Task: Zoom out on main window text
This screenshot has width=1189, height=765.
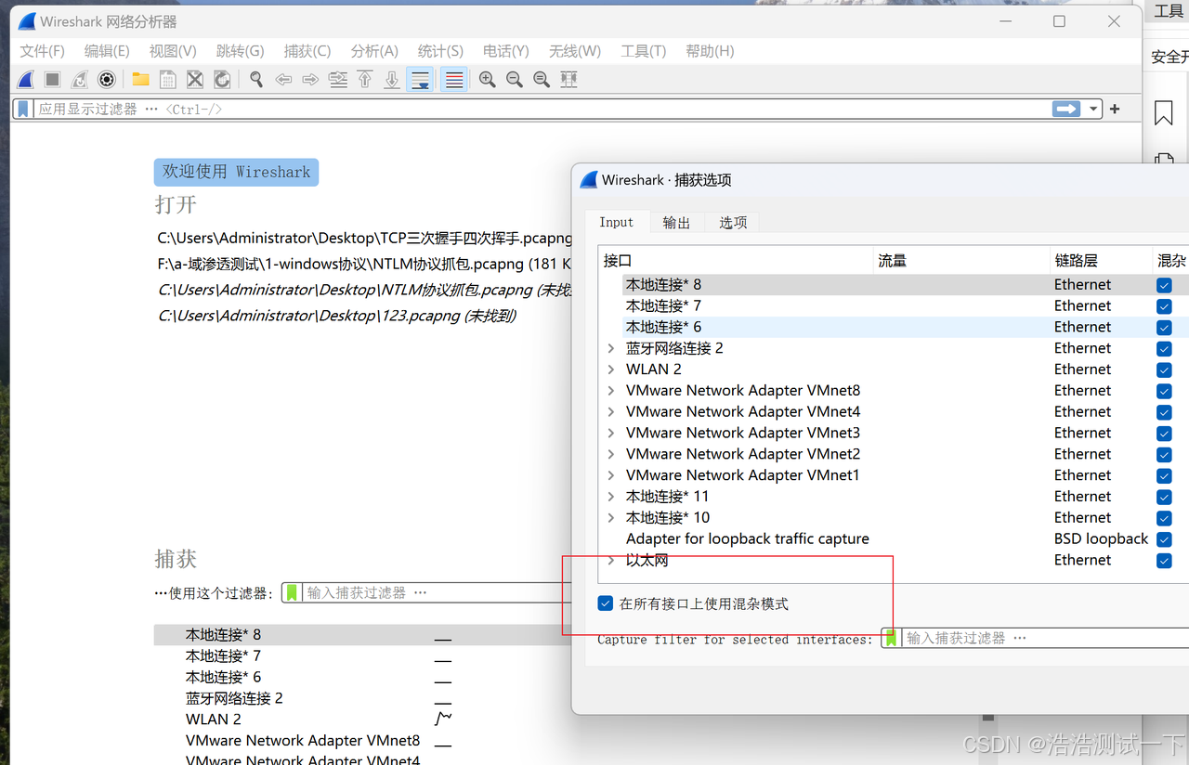Action: [x=514, y=80]
